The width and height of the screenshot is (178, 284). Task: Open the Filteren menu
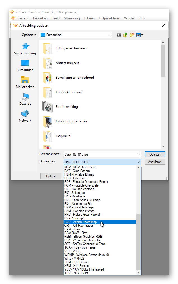(89, 18)
